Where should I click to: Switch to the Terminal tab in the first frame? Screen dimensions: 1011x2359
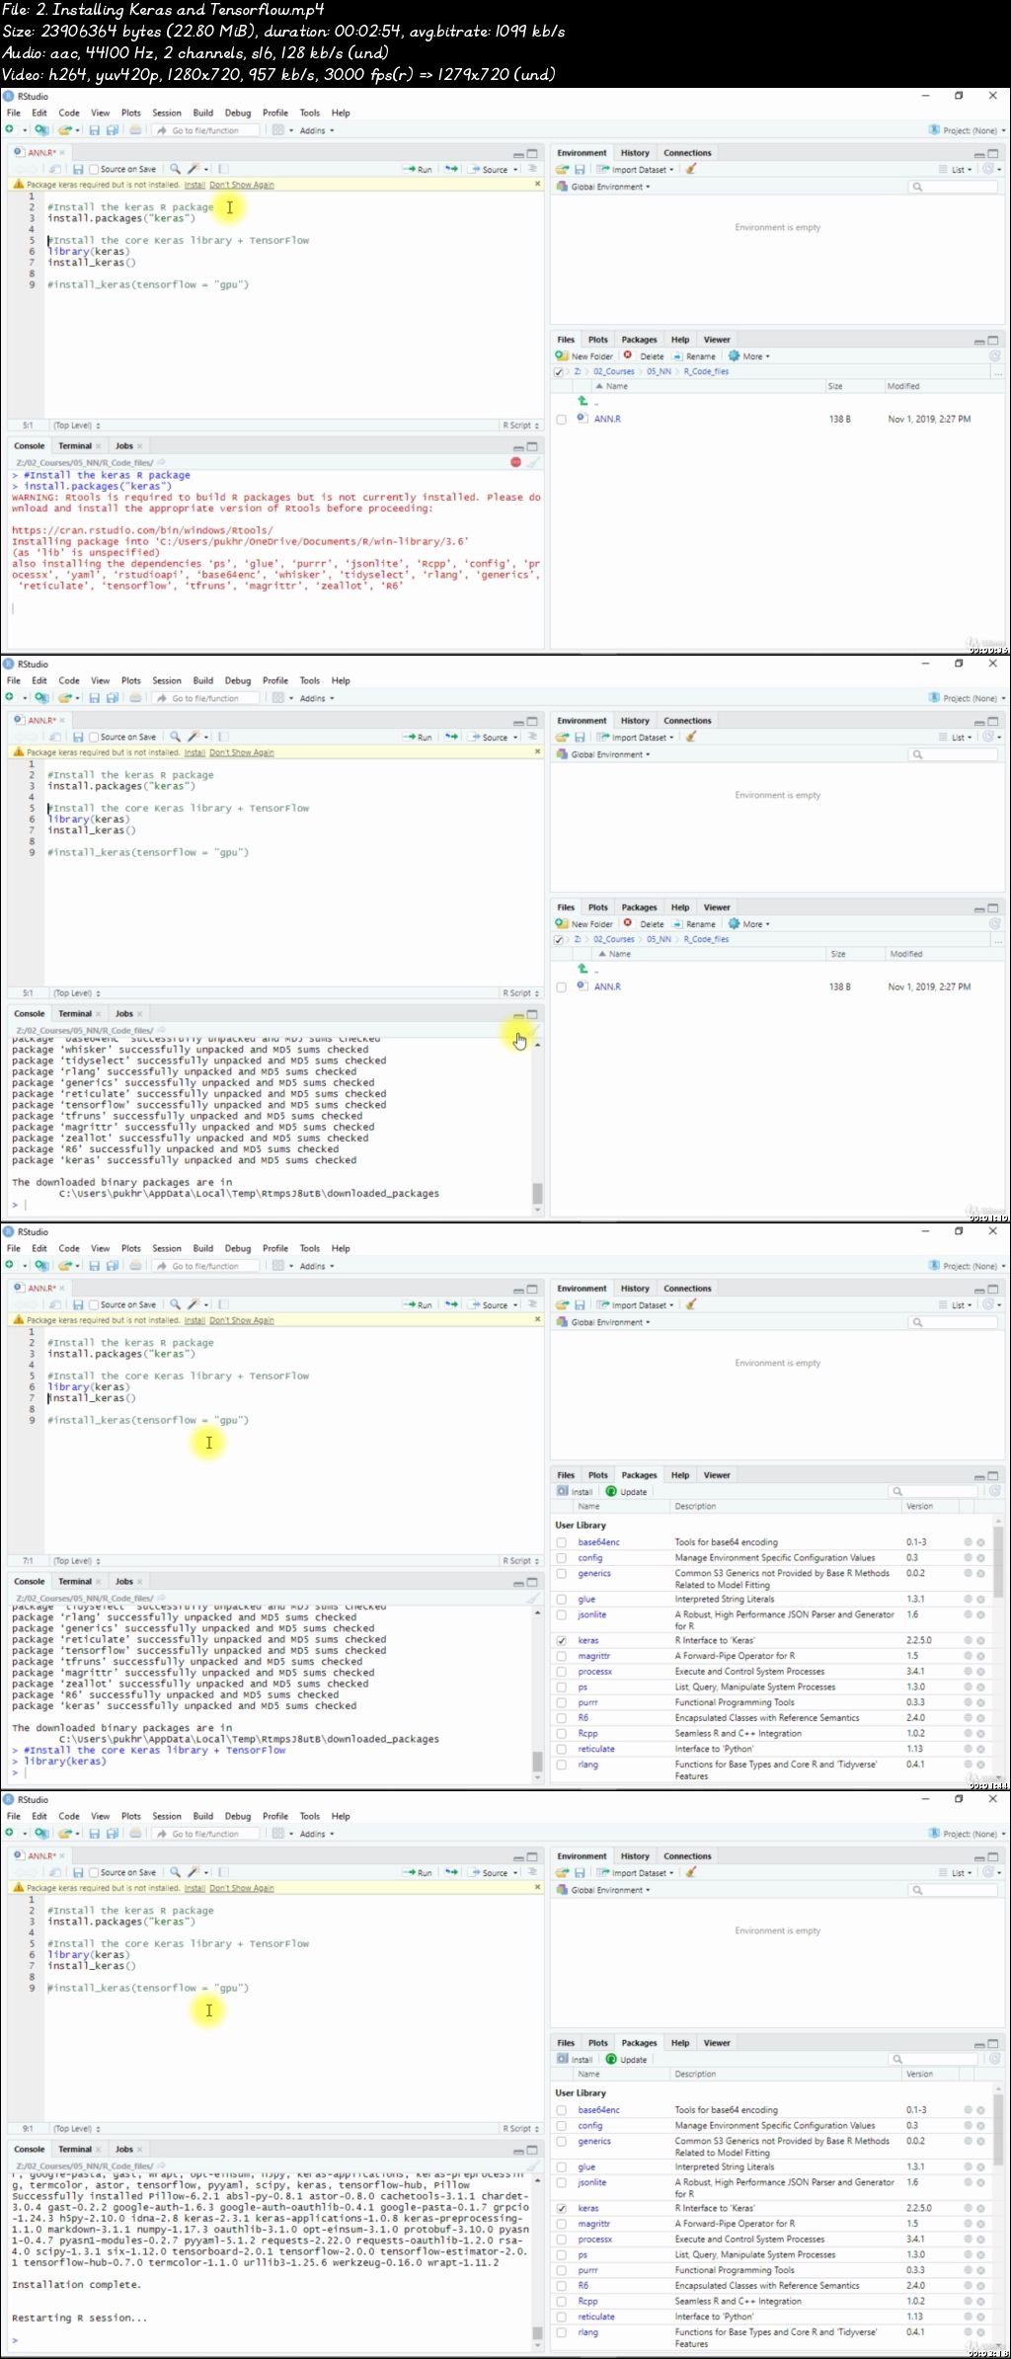point(75,445)
